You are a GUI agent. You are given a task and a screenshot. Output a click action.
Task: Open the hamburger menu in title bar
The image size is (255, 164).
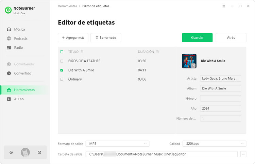point(224,6)
